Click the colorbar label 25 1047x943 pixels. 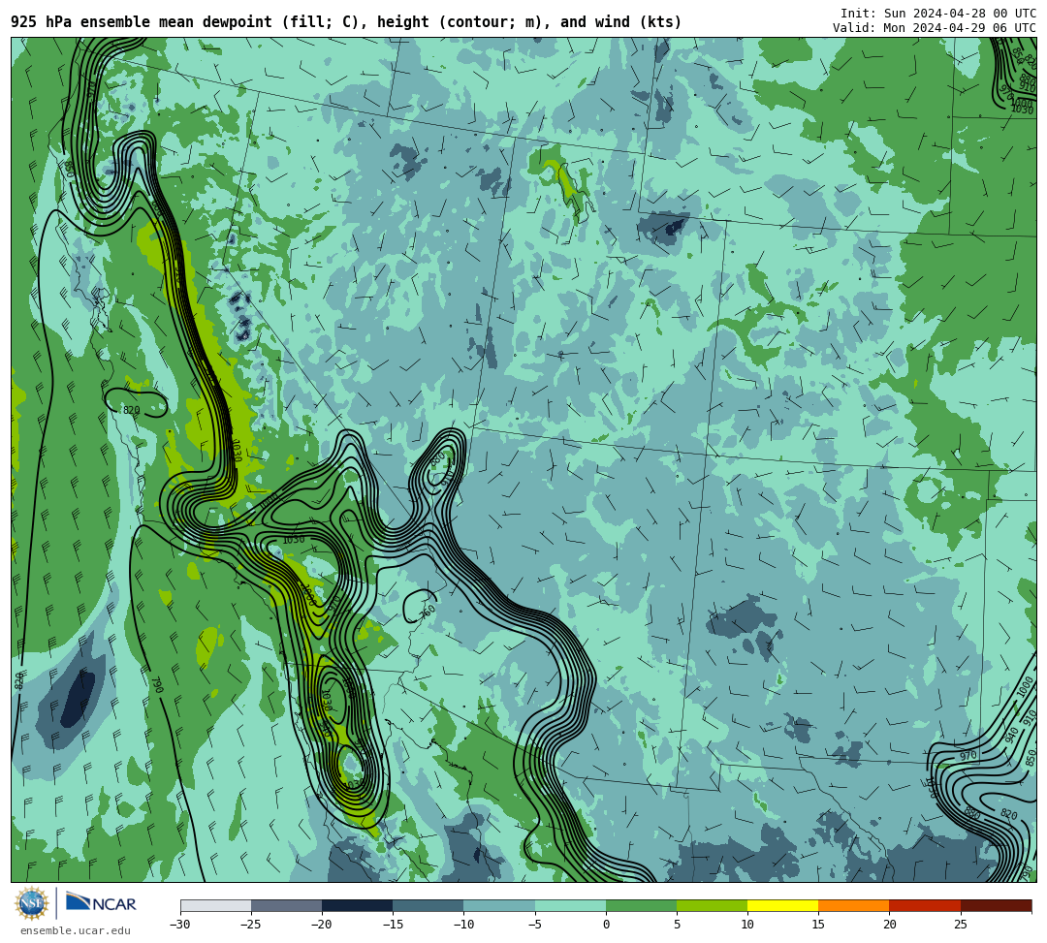960,925
